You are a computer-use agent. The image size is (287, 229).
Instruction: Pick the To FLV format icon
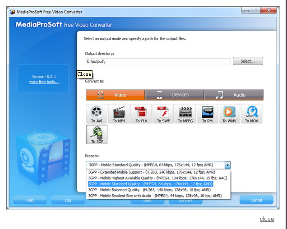click(141, 114)
